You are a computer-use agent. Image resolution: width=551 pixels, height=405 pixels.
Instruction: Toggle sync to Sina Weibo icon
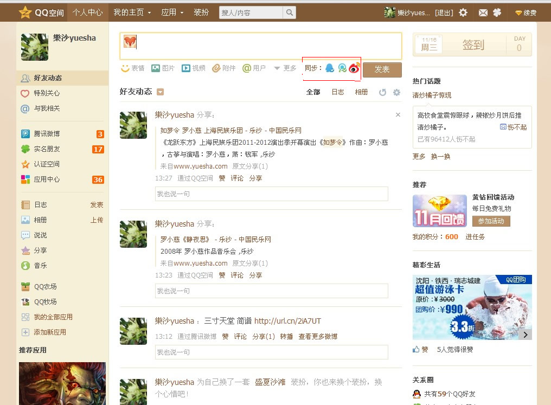(x=354, y=68)
